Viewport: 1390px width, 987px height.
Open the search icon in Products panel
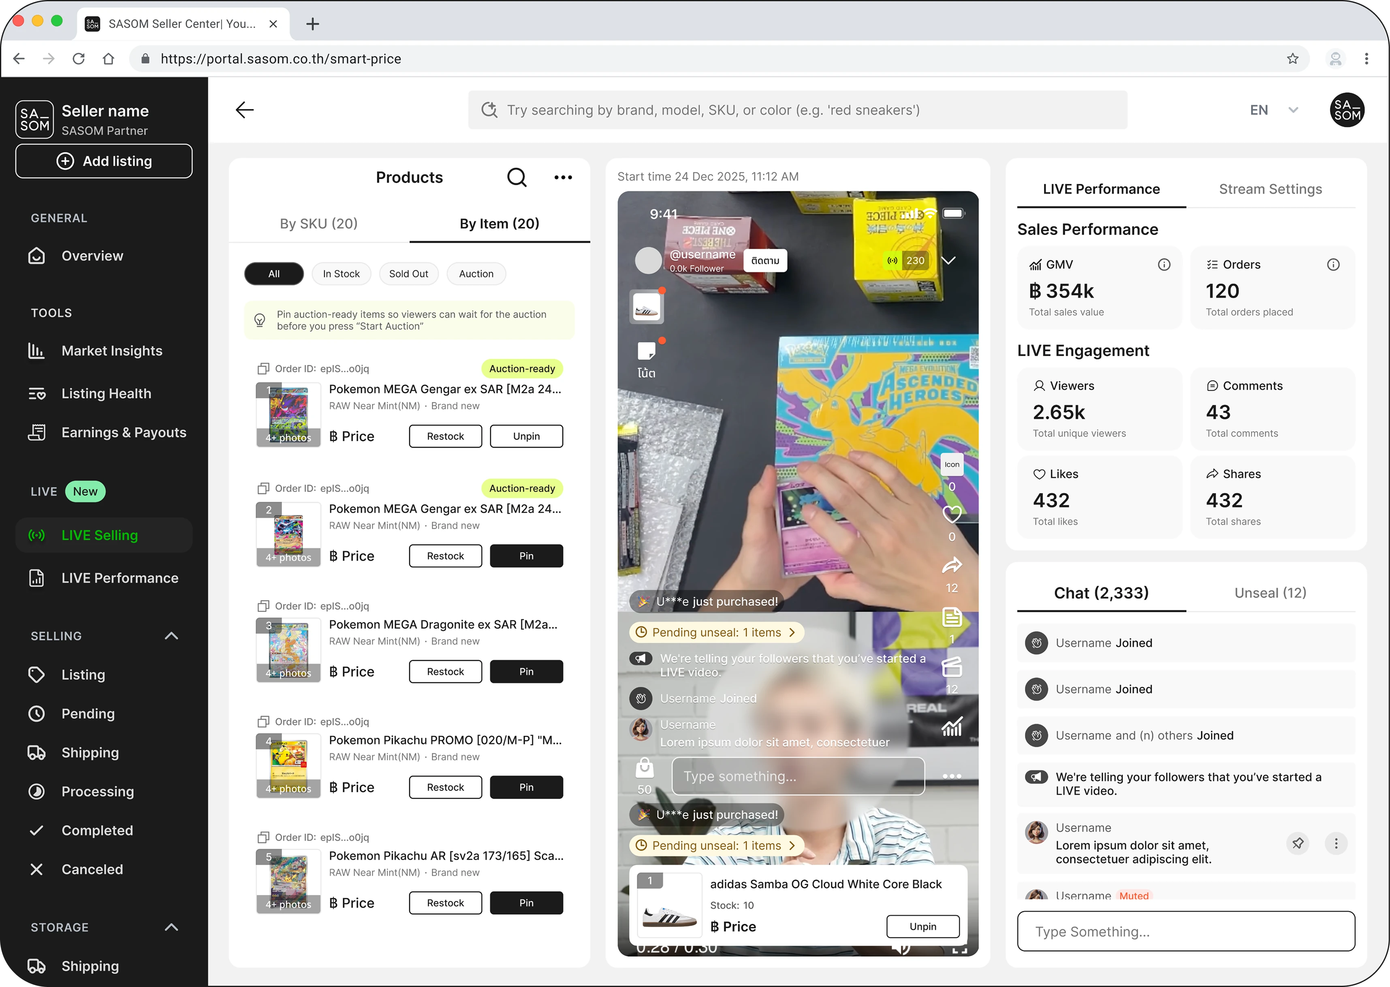point(517,177)
